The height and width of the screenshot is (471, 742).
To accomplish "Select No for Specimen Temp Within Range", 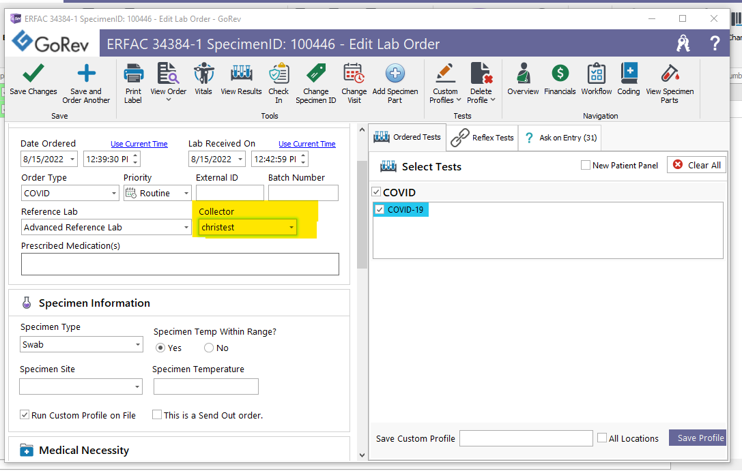I will tap(208, 348).
